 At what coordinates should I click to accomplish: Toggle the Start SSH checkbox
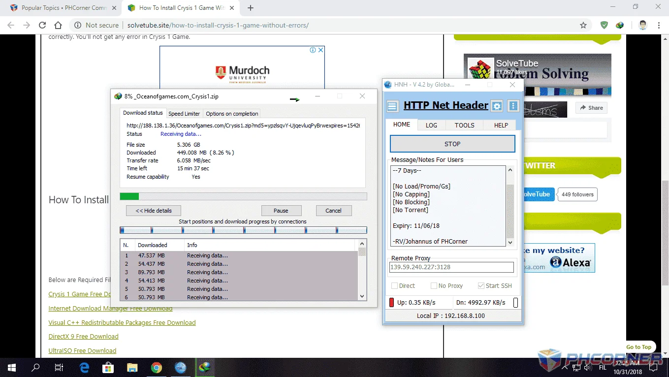click(x=481, y=286)
